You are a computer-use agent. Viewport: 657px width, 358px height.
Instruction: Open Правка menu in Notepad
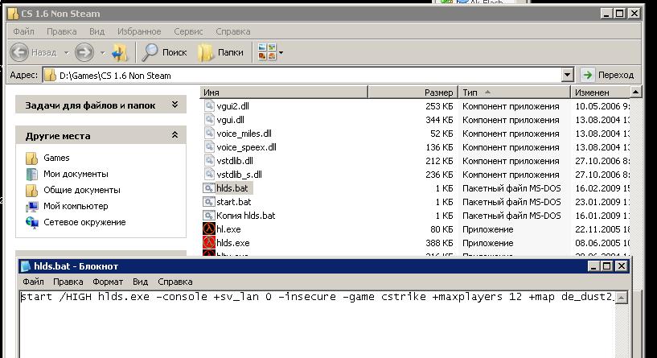68,282
